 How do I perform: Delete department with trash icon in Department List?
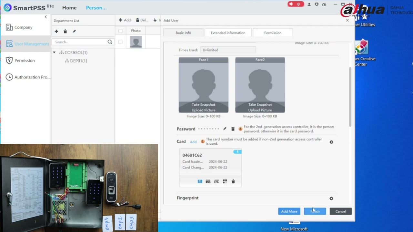65,31
